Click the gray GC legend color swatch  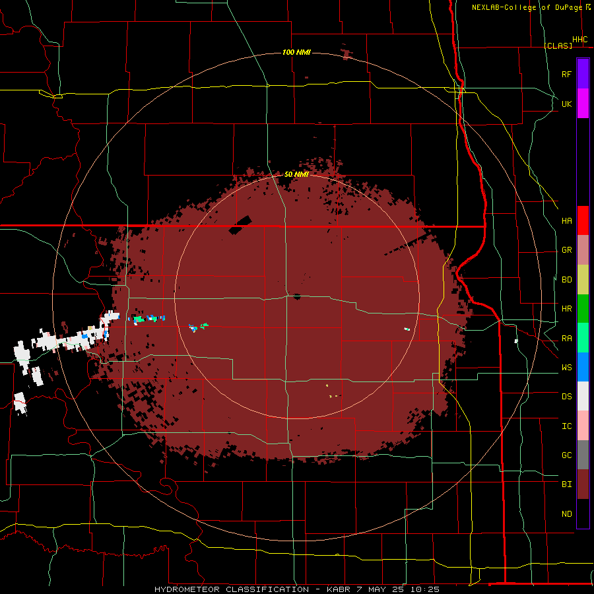pos(583,455)
